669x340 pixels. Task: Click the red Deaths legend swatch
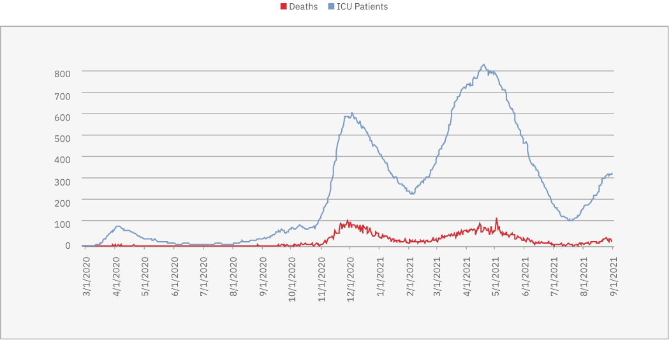tap(284, 7)
